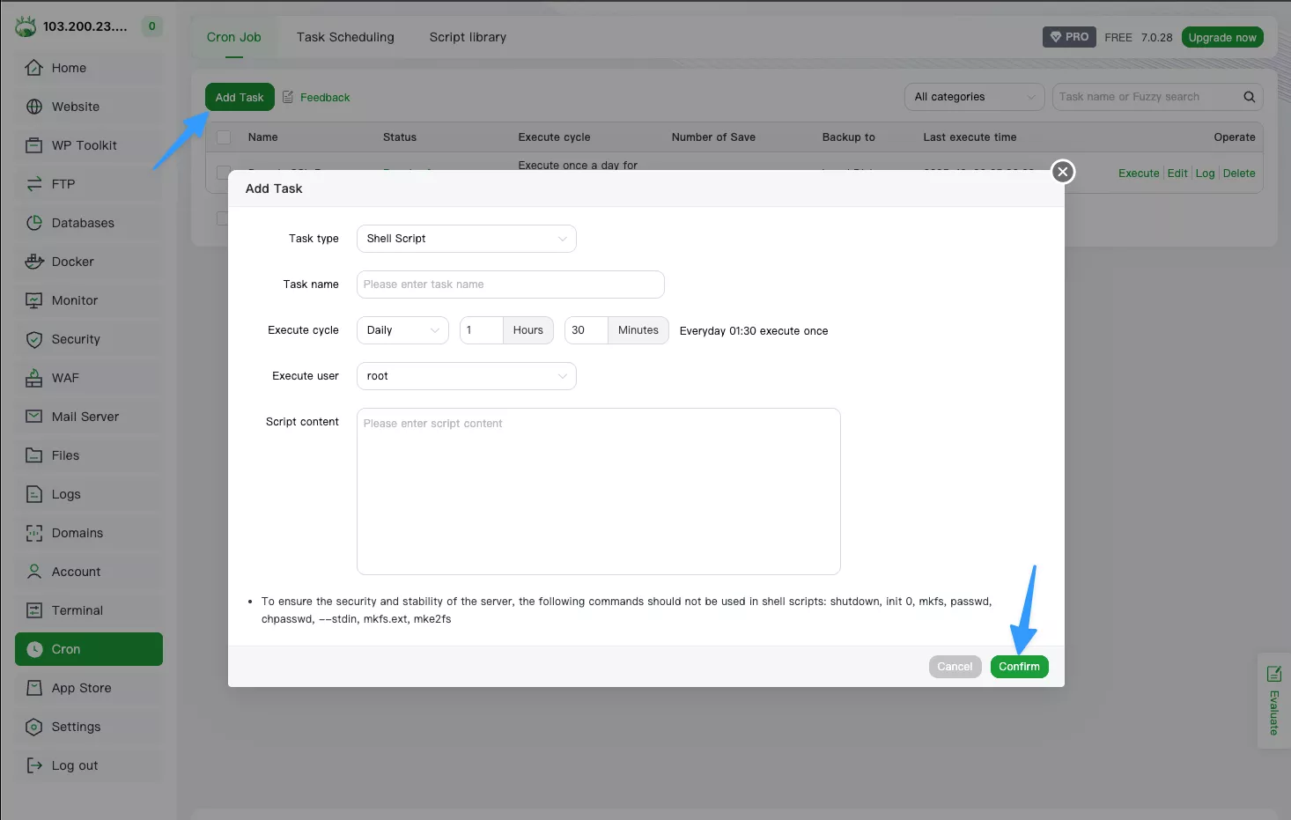Open the Terminal icon in sidebar
Screen dimensions: 1291x820
34,610
